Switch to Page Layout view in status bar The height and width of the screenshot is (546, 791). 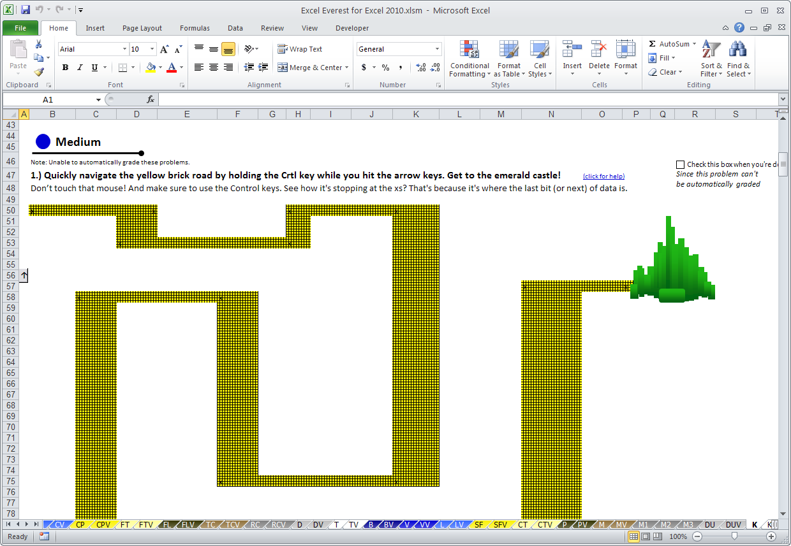645,536
